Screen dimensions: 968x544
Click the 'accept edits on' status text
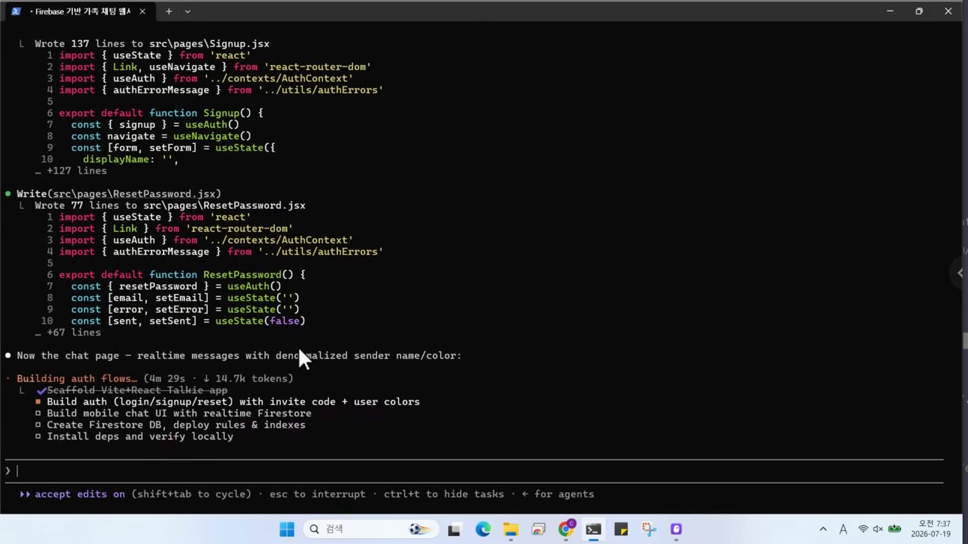pos(80,494)
